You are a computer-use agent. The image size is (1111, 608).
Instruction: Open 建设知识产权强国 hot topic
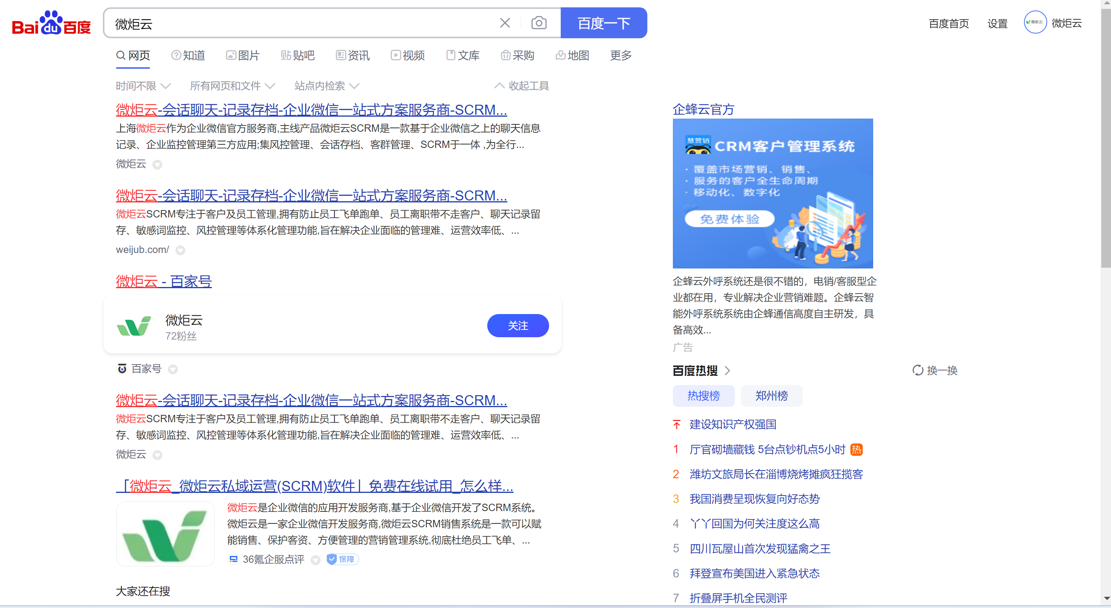(732, 425)
